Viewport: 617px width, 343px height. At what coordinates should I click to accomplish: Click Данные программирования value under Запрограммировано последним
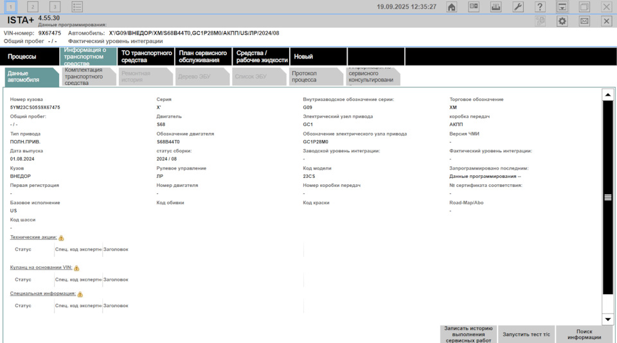click(485, 176)
